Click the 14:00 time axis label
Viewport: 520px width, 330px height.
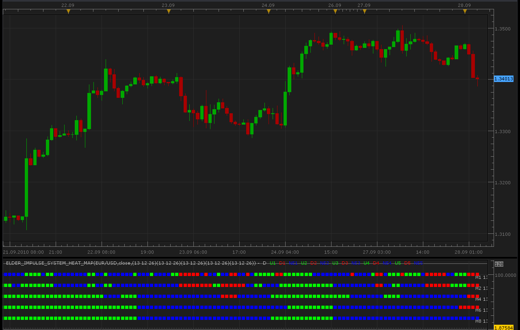tap(422, 252)
